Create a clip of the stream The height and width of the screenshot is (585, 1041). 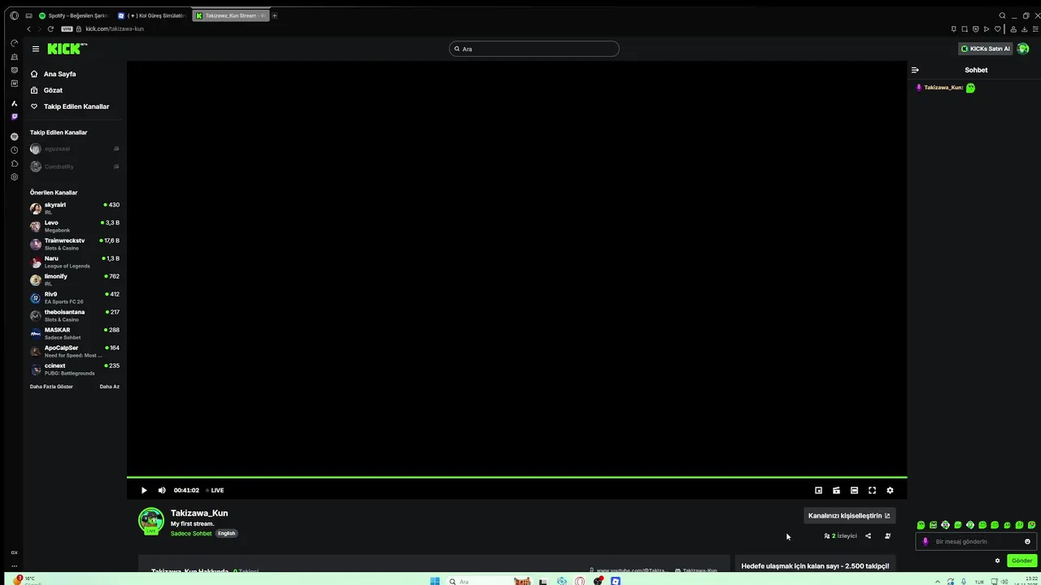click(x=836, y=490)
